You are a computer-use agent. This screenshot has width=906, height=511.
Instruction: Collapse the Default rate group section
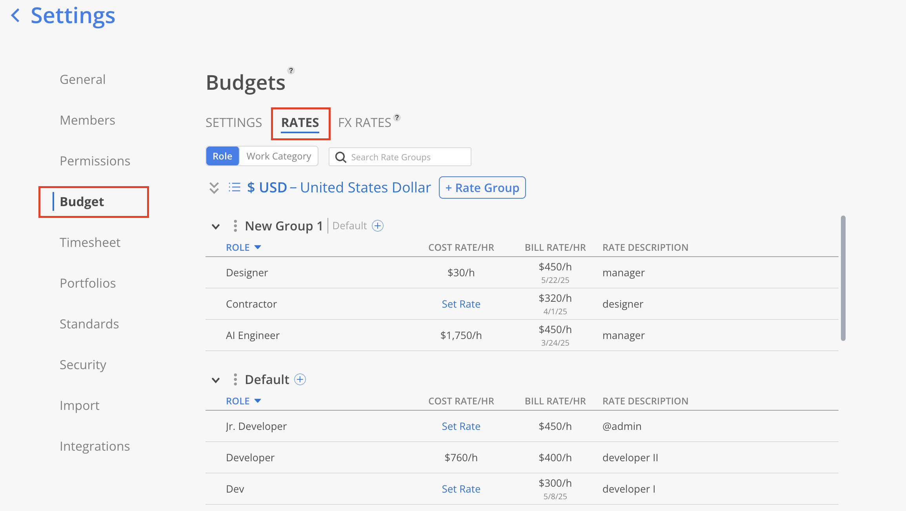point(216,380)
